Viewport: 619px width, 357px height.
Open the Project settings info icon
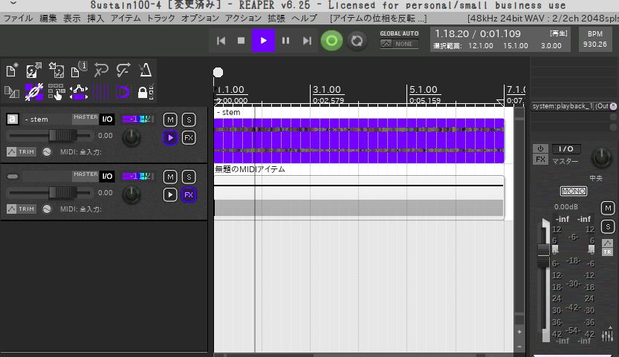pyautogui.click(x=79, y=70)
